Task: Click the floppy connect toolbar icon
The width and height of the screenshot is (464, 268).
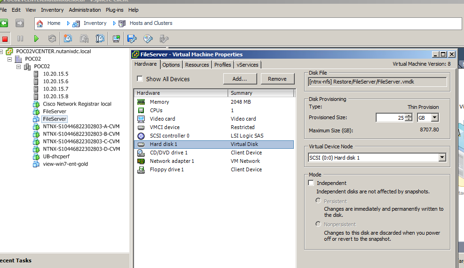Action: click(132, 38)
